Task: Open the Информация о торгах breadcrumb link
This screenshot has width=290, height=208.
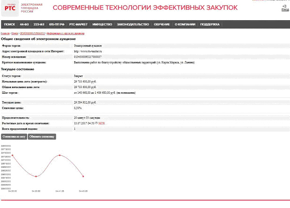Action: [66, 33]
